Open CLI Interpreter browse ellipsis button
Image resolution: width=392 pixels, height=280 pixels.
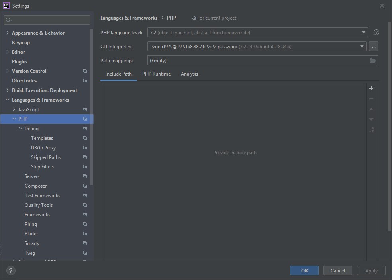[374, 47]
